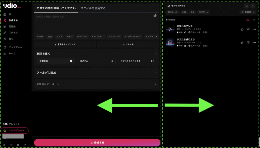Open three-dot menu for 未来へのダンス
The image size is (260, 148).
click(254, 29)
